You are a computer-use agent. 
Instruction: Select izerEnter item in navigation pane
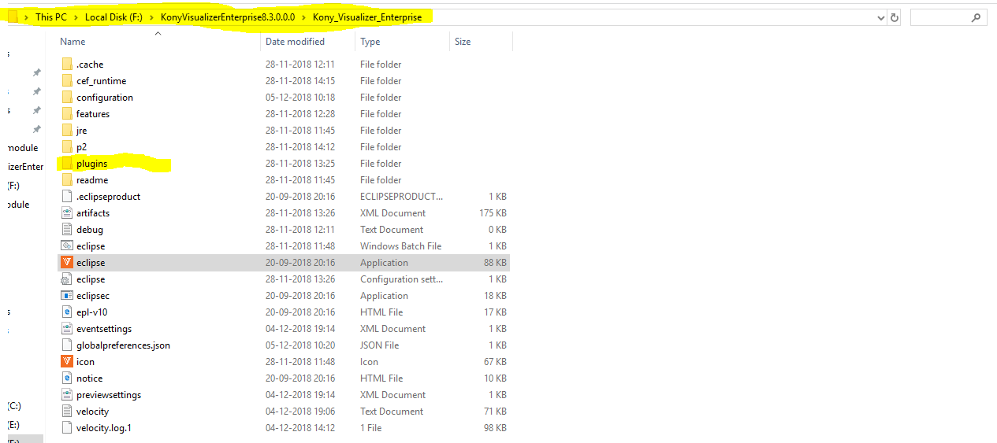pyautogui.click(x=25, y=167)
